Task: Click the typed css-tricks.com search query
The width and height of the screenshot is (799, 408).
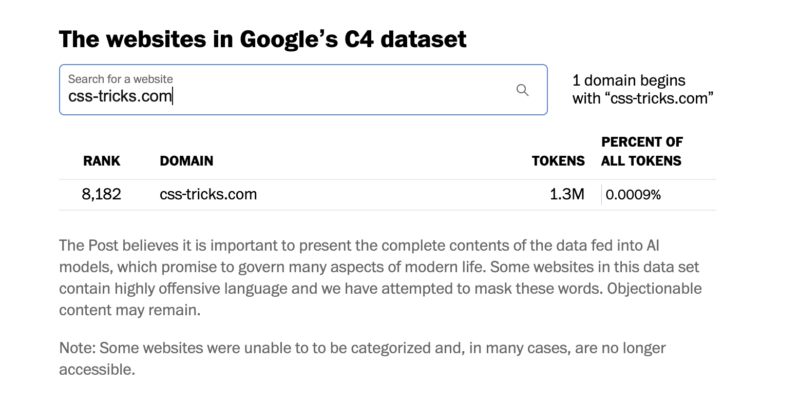Action: (x=120, y=96)
